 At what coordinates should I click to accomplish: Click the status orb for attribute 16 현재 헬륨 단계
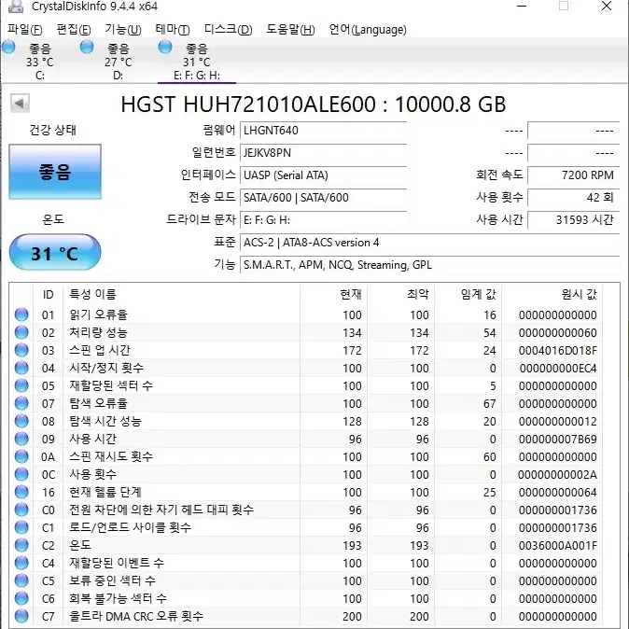click(21, 492)
